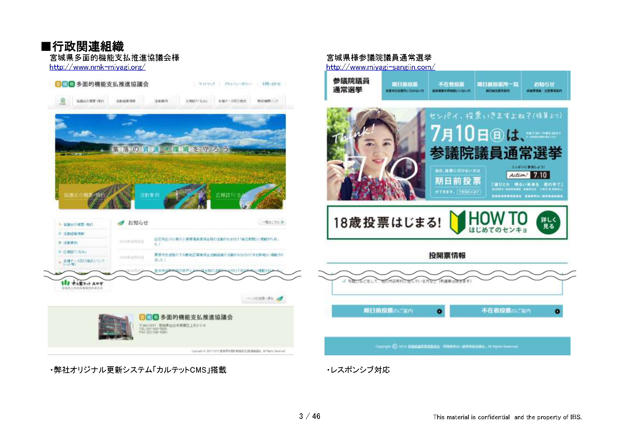Switch to the 不在者投票 tab
The width and height of the screenshot is (620, 438).
pos(451,87)
